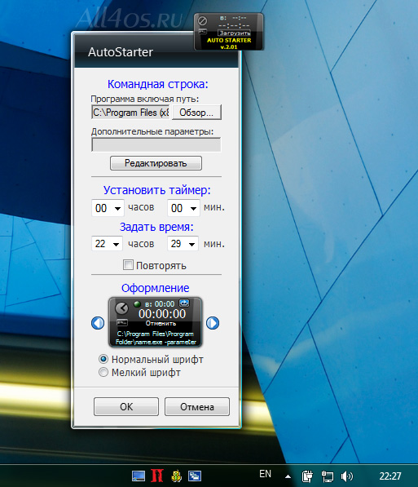
Task: Click Загрузить on the Auto Starter gadget
Action: (235, 33)
